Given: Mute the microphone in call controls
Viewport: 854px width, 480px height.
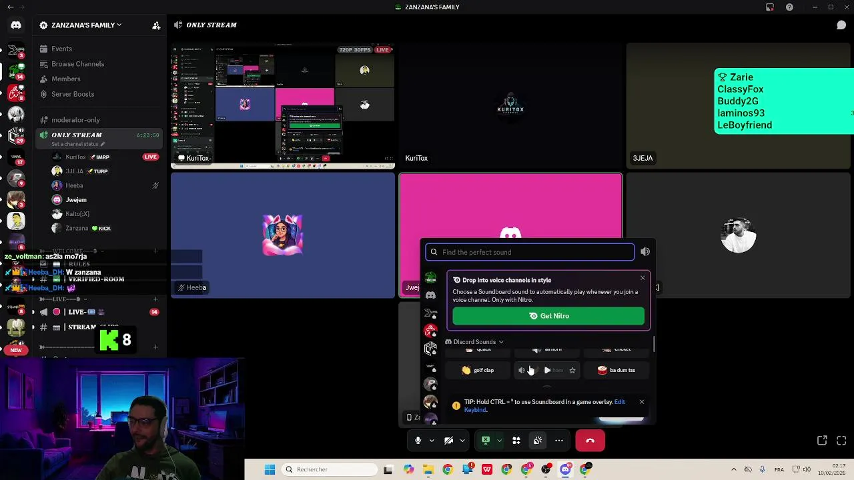Looking at the screenshot, I should click(x=418, y=441).
